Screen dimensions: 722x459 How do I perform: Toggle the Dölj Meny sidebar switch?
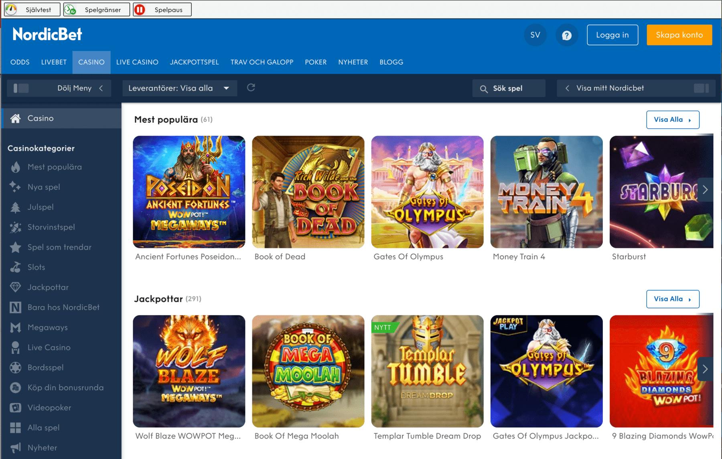coord(21,88)
